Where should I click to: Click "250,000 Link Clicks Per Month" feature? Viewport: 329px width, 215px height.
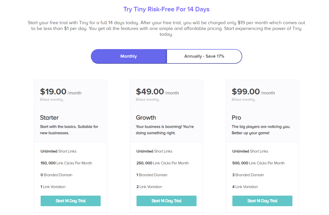162,163
